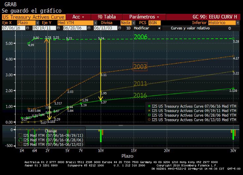243x175 pixels.
Task: Click the 6M axis tick label
Action: click(35, 151)
